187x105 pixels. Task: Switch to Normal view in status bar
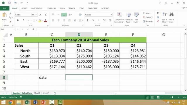pyautogui.click(x=147, y=97)
